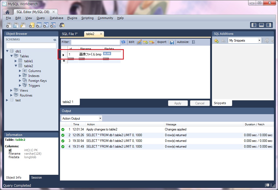278x190 pixels.
Task: Refresh the table2 result grid
Action: [123, 42]
